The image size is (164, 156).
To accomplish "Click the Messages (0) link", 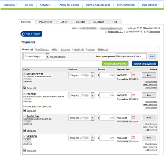I will (115, 32).
